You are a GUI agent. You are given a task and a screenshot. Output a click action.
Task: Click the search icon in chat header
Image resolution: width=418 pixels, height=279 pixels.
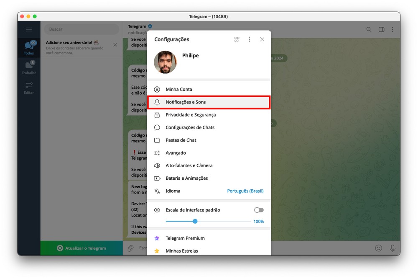point(369,30)
